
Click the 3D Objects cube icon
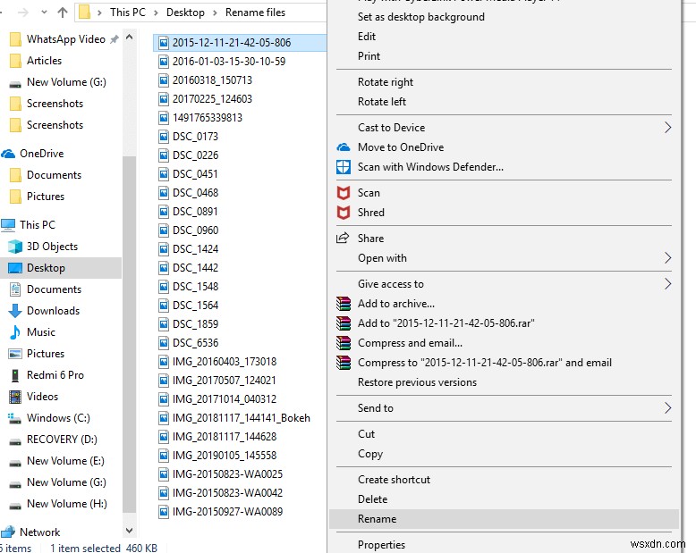[15, 247]
